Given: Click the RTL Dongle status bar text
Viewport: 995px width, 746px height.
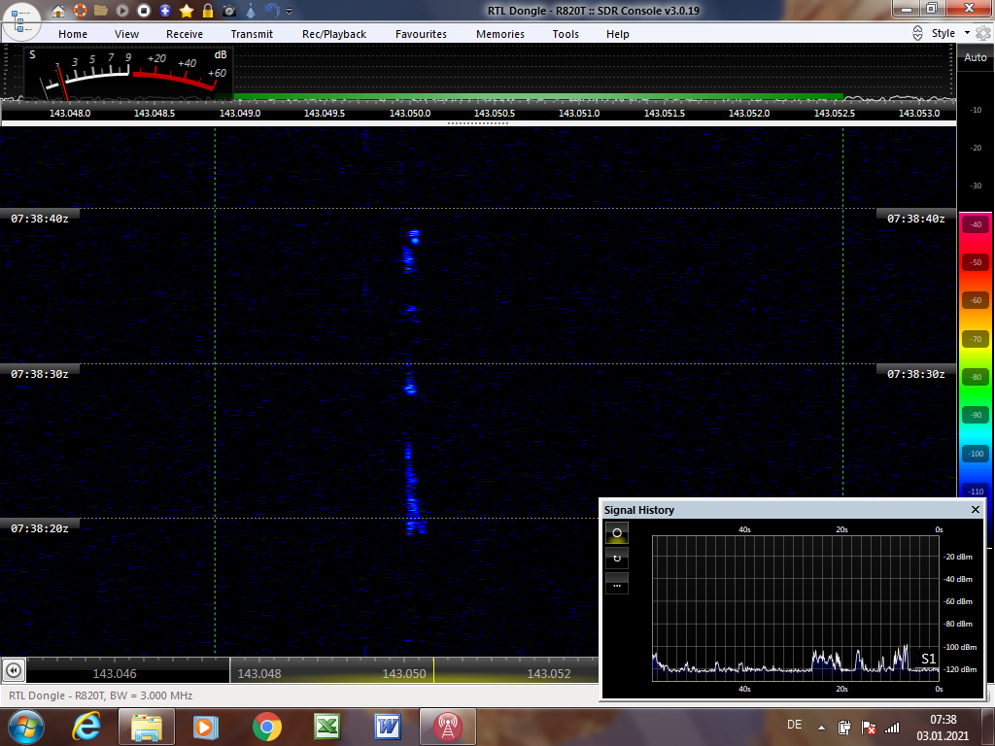Looking at the screenshot, I should tap(101, 695).
